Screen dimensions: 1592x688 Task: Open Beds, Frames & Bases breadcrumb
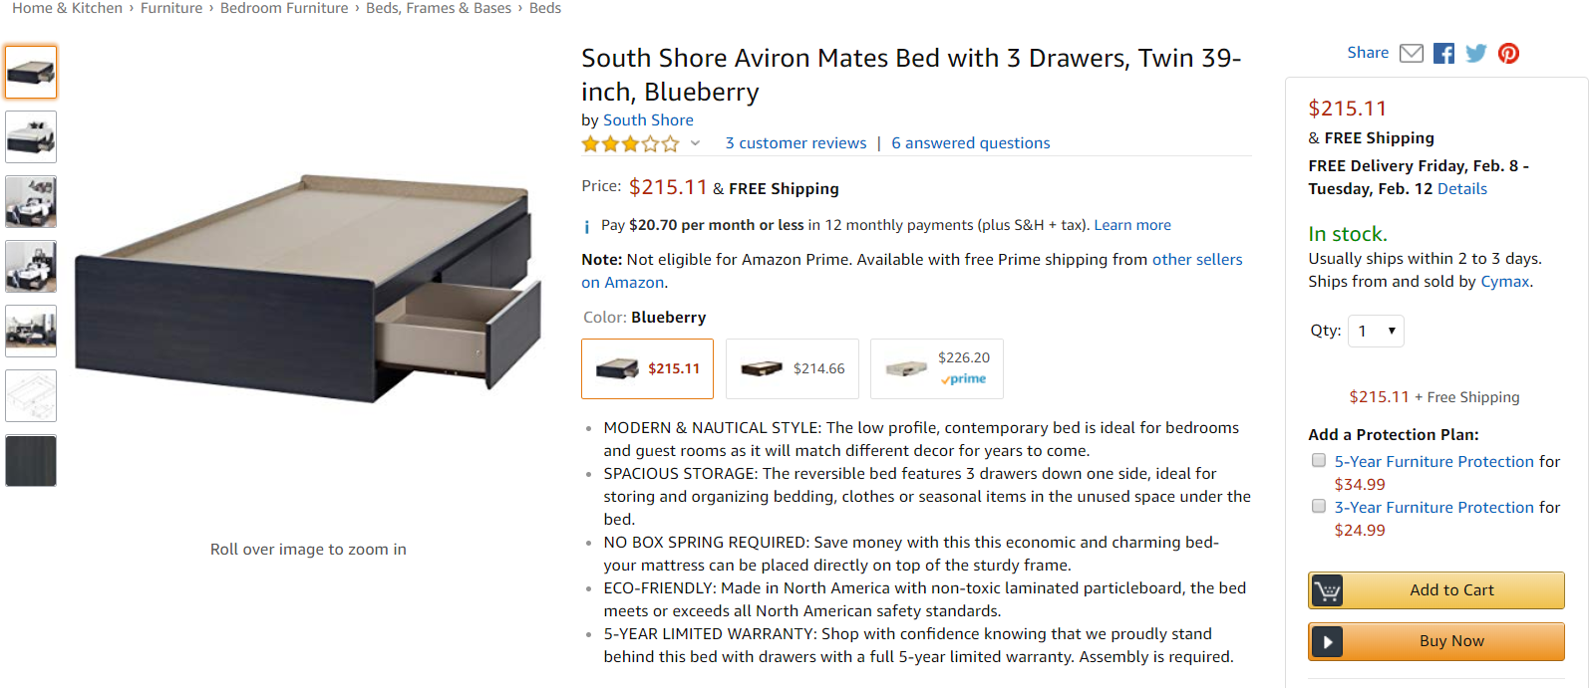(x=439, y=8)
